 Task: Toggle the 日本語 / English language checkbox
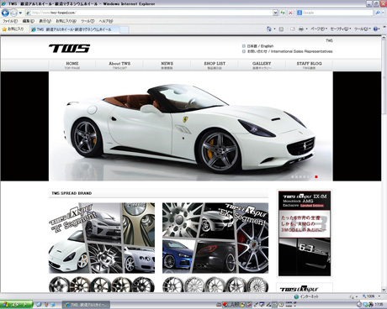[x=244, y=46]
